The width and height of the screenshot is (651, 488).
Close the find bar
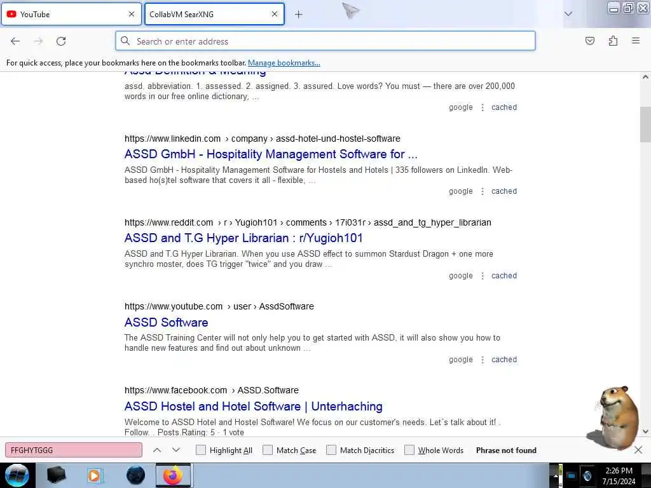pyautogui.click(x=638, y=450)
